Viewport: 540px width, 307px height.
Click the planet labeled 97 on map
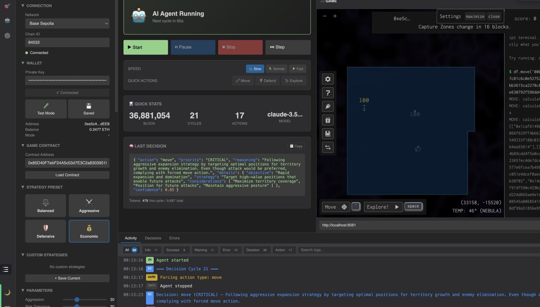tap(418, 149)
